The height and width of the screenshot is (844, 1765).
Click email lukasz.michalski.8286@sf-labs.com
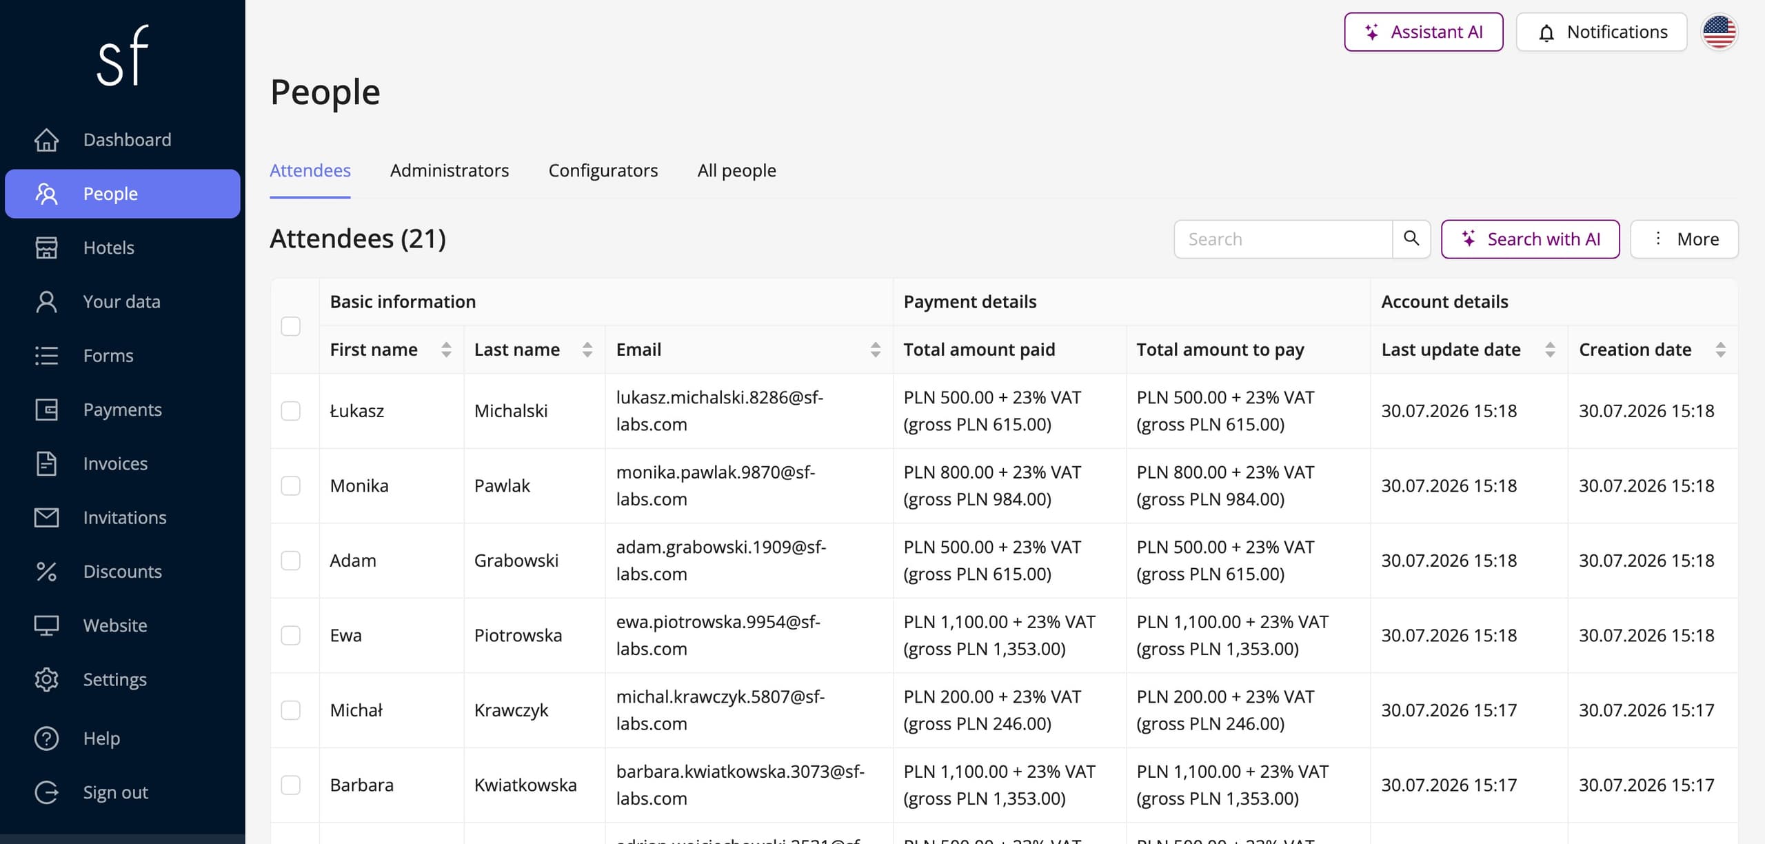[x=720, y=411]
